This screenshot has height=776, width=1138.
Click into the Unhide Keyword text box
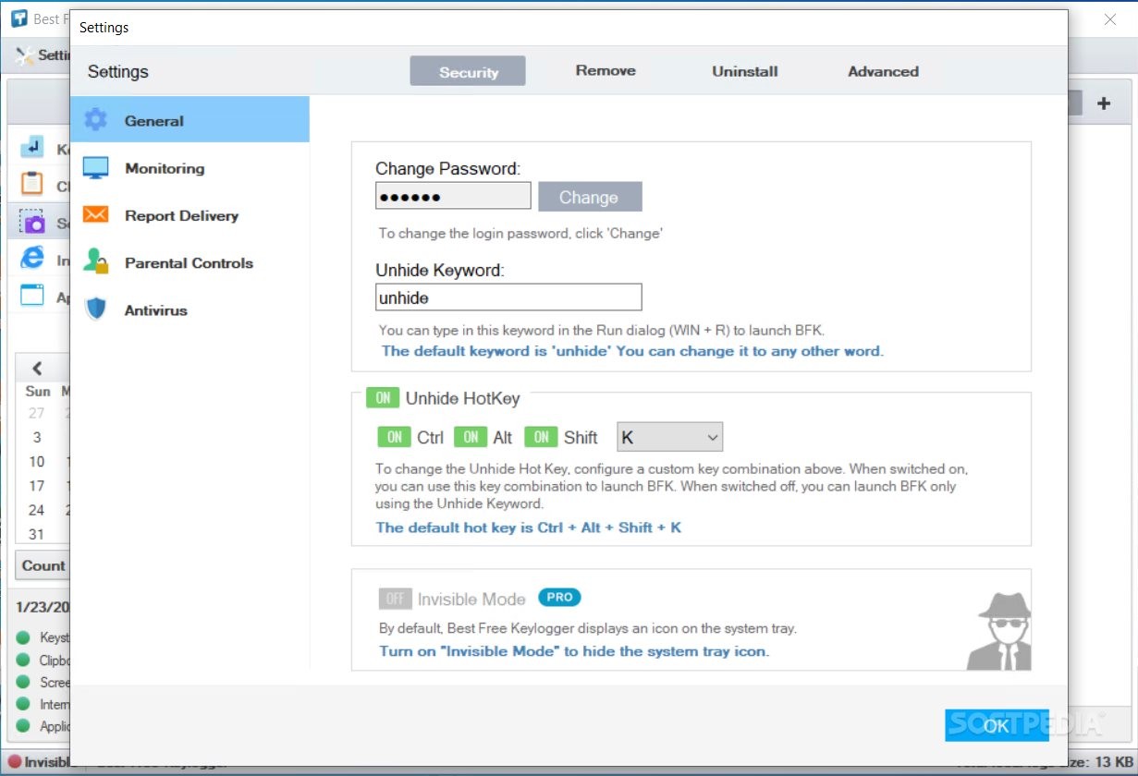pyautogui.click(x=508, y=297)
